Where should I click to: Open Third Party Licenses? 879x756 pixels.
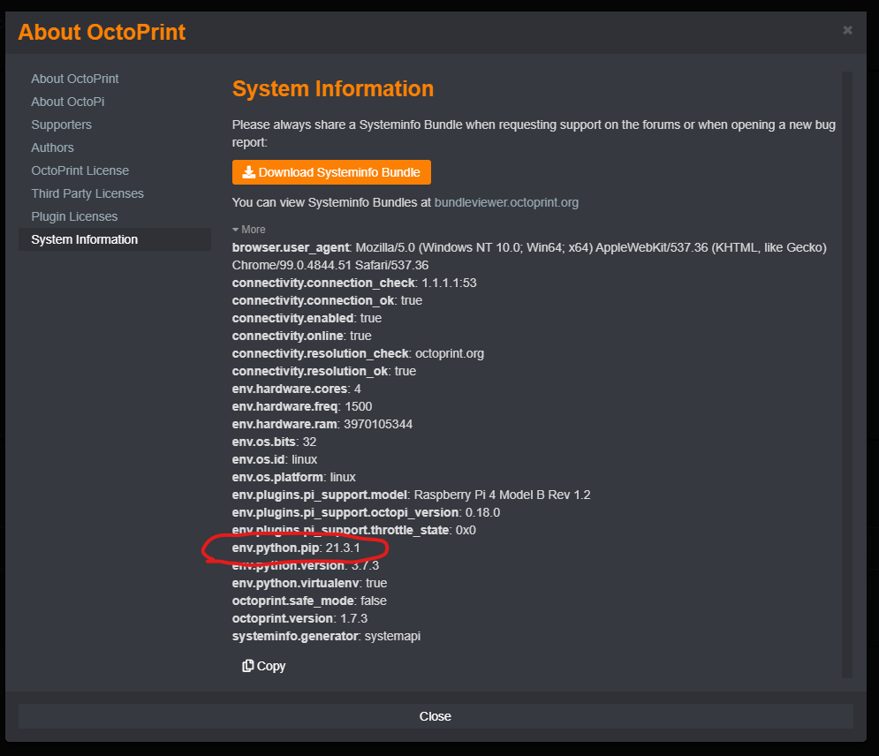[x=87, y=193]
